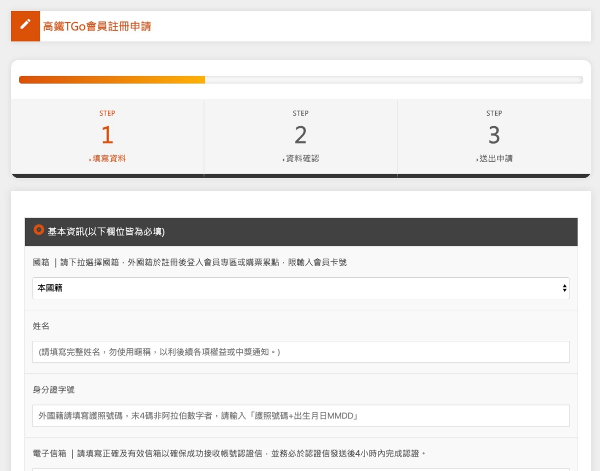Image resolution: width=600 pixels, height=471 pixels.
Task: Click the 姓名 field label
Action: click(x=41, y=326)
